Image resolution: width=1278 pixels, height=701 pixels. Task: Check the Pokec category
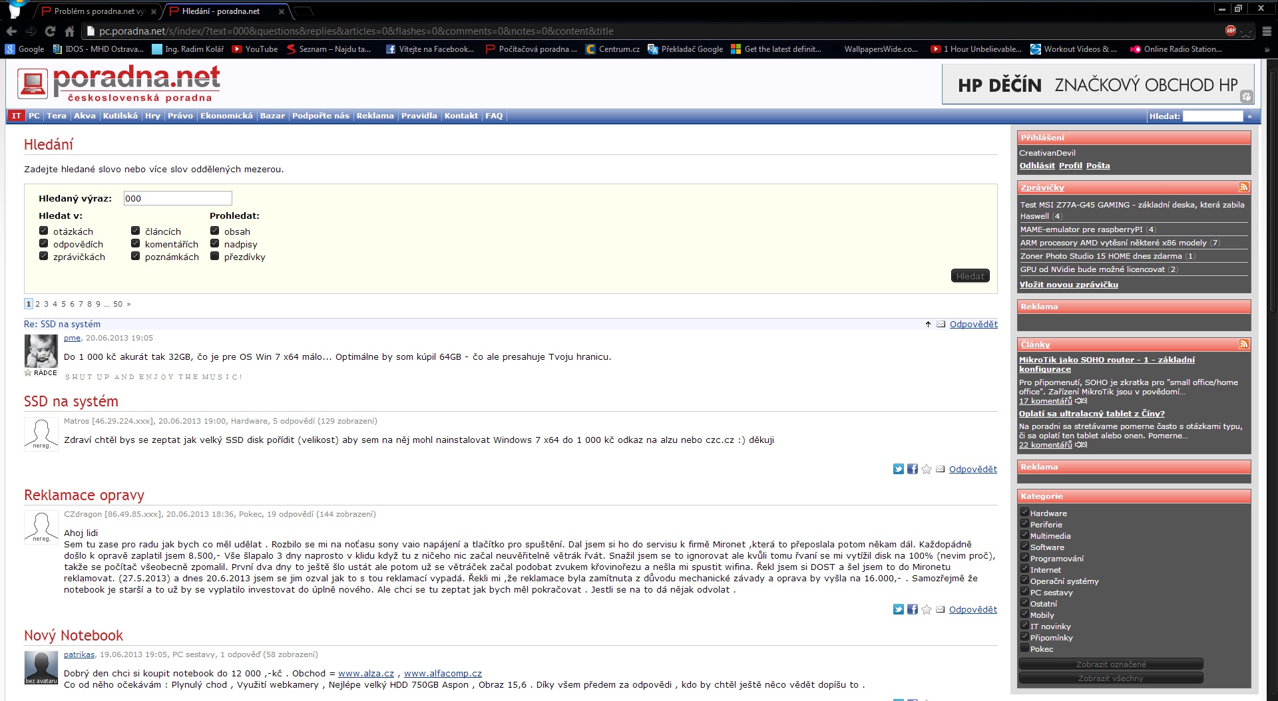tap(1025, 648)
